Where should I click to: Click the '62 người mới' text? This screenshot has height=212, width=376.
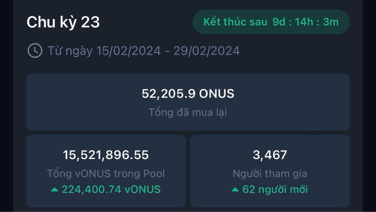coord(275,189)
